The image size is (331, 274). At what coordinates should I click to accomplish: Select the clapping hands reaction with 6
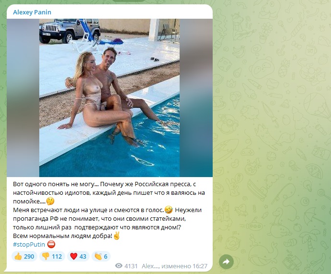pyautogui.click(x=101, y=256)
